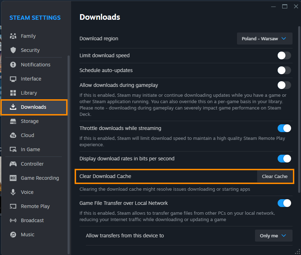
Task: Turn on Schedule auto-updates switch
Action: click(x=284, y=70)
